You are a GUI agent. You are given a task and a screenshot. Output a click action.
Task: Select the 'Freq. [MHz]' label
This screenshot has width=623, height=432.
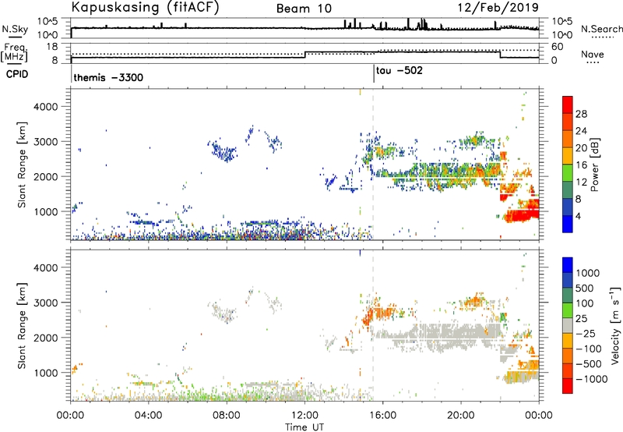pyautogui.click(x=15, y=52)
